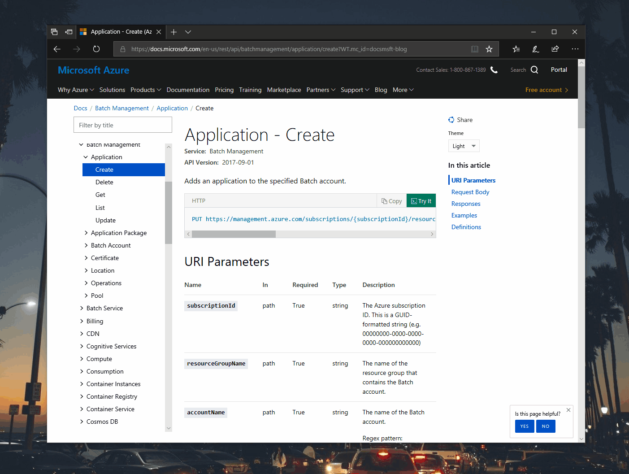
Task: Open Pricing nav item
Action: point(224,90)
